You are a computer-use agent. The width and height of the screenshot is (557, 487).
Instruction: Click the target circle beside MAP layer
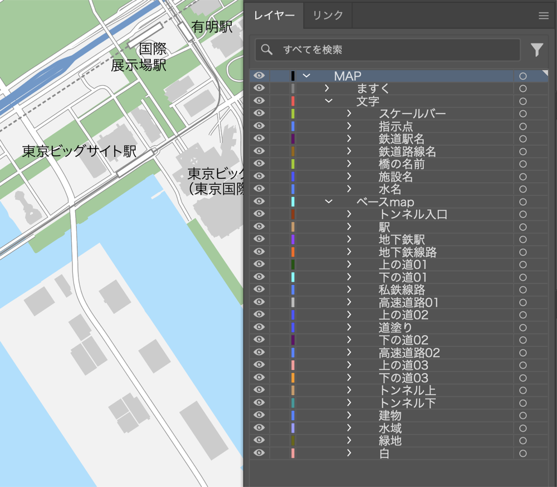click(522, 76)
